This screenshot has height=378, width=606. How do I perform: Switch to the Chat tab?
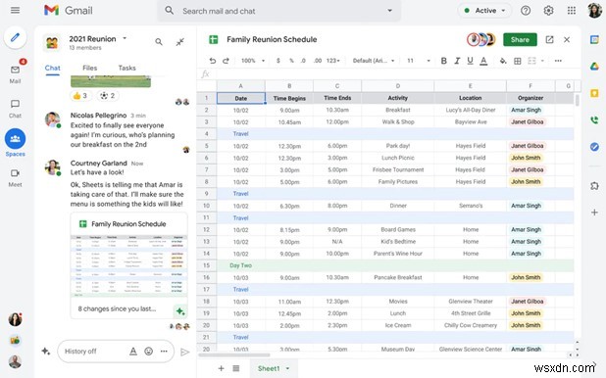click(53, 68)
